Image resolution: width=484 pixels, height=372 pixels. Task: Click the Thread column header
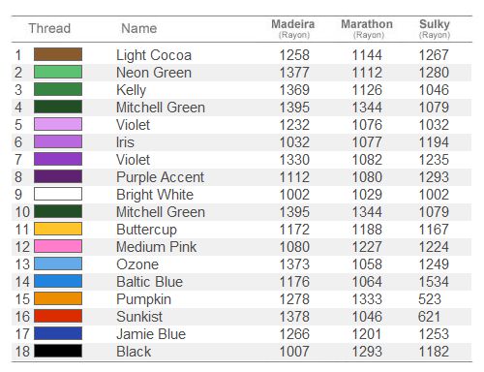point(49,28)
